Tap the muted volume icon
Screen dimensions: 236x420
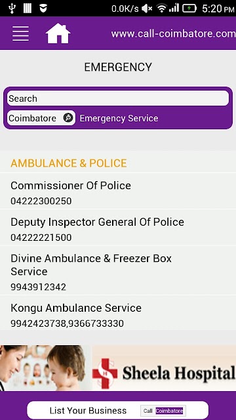147,9
